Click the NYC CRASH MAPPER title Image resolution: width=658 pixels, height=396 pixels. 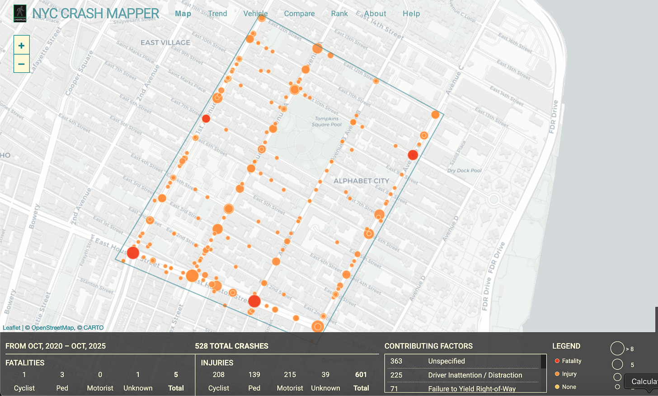pyautogui.click(x=95, y=14)
